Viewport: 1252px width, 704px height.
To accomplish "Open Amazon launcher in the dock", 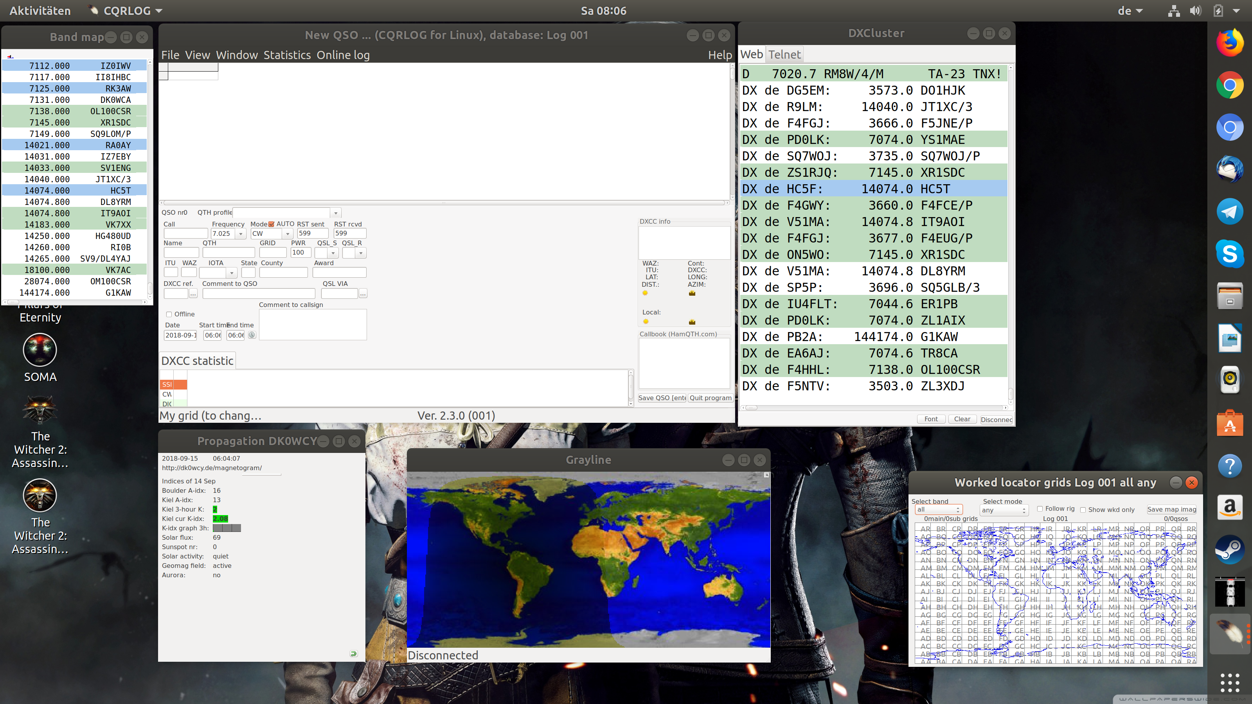I will [x=1230, y=507].
